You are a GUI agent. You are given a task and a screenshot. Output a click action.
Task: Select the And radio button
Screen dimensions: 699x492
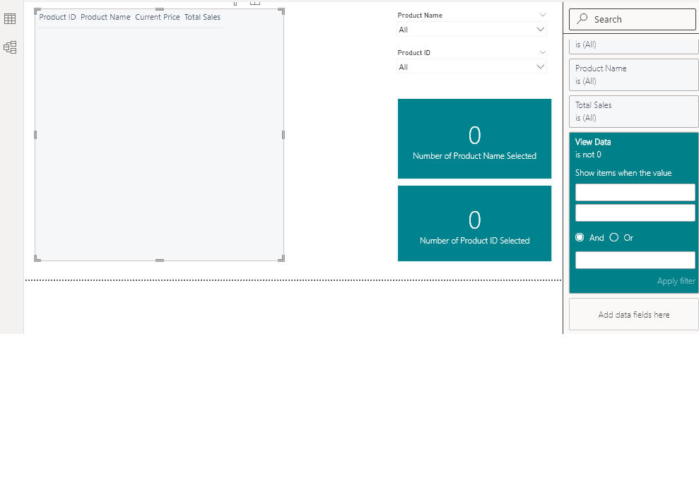[x=580, y=237]
